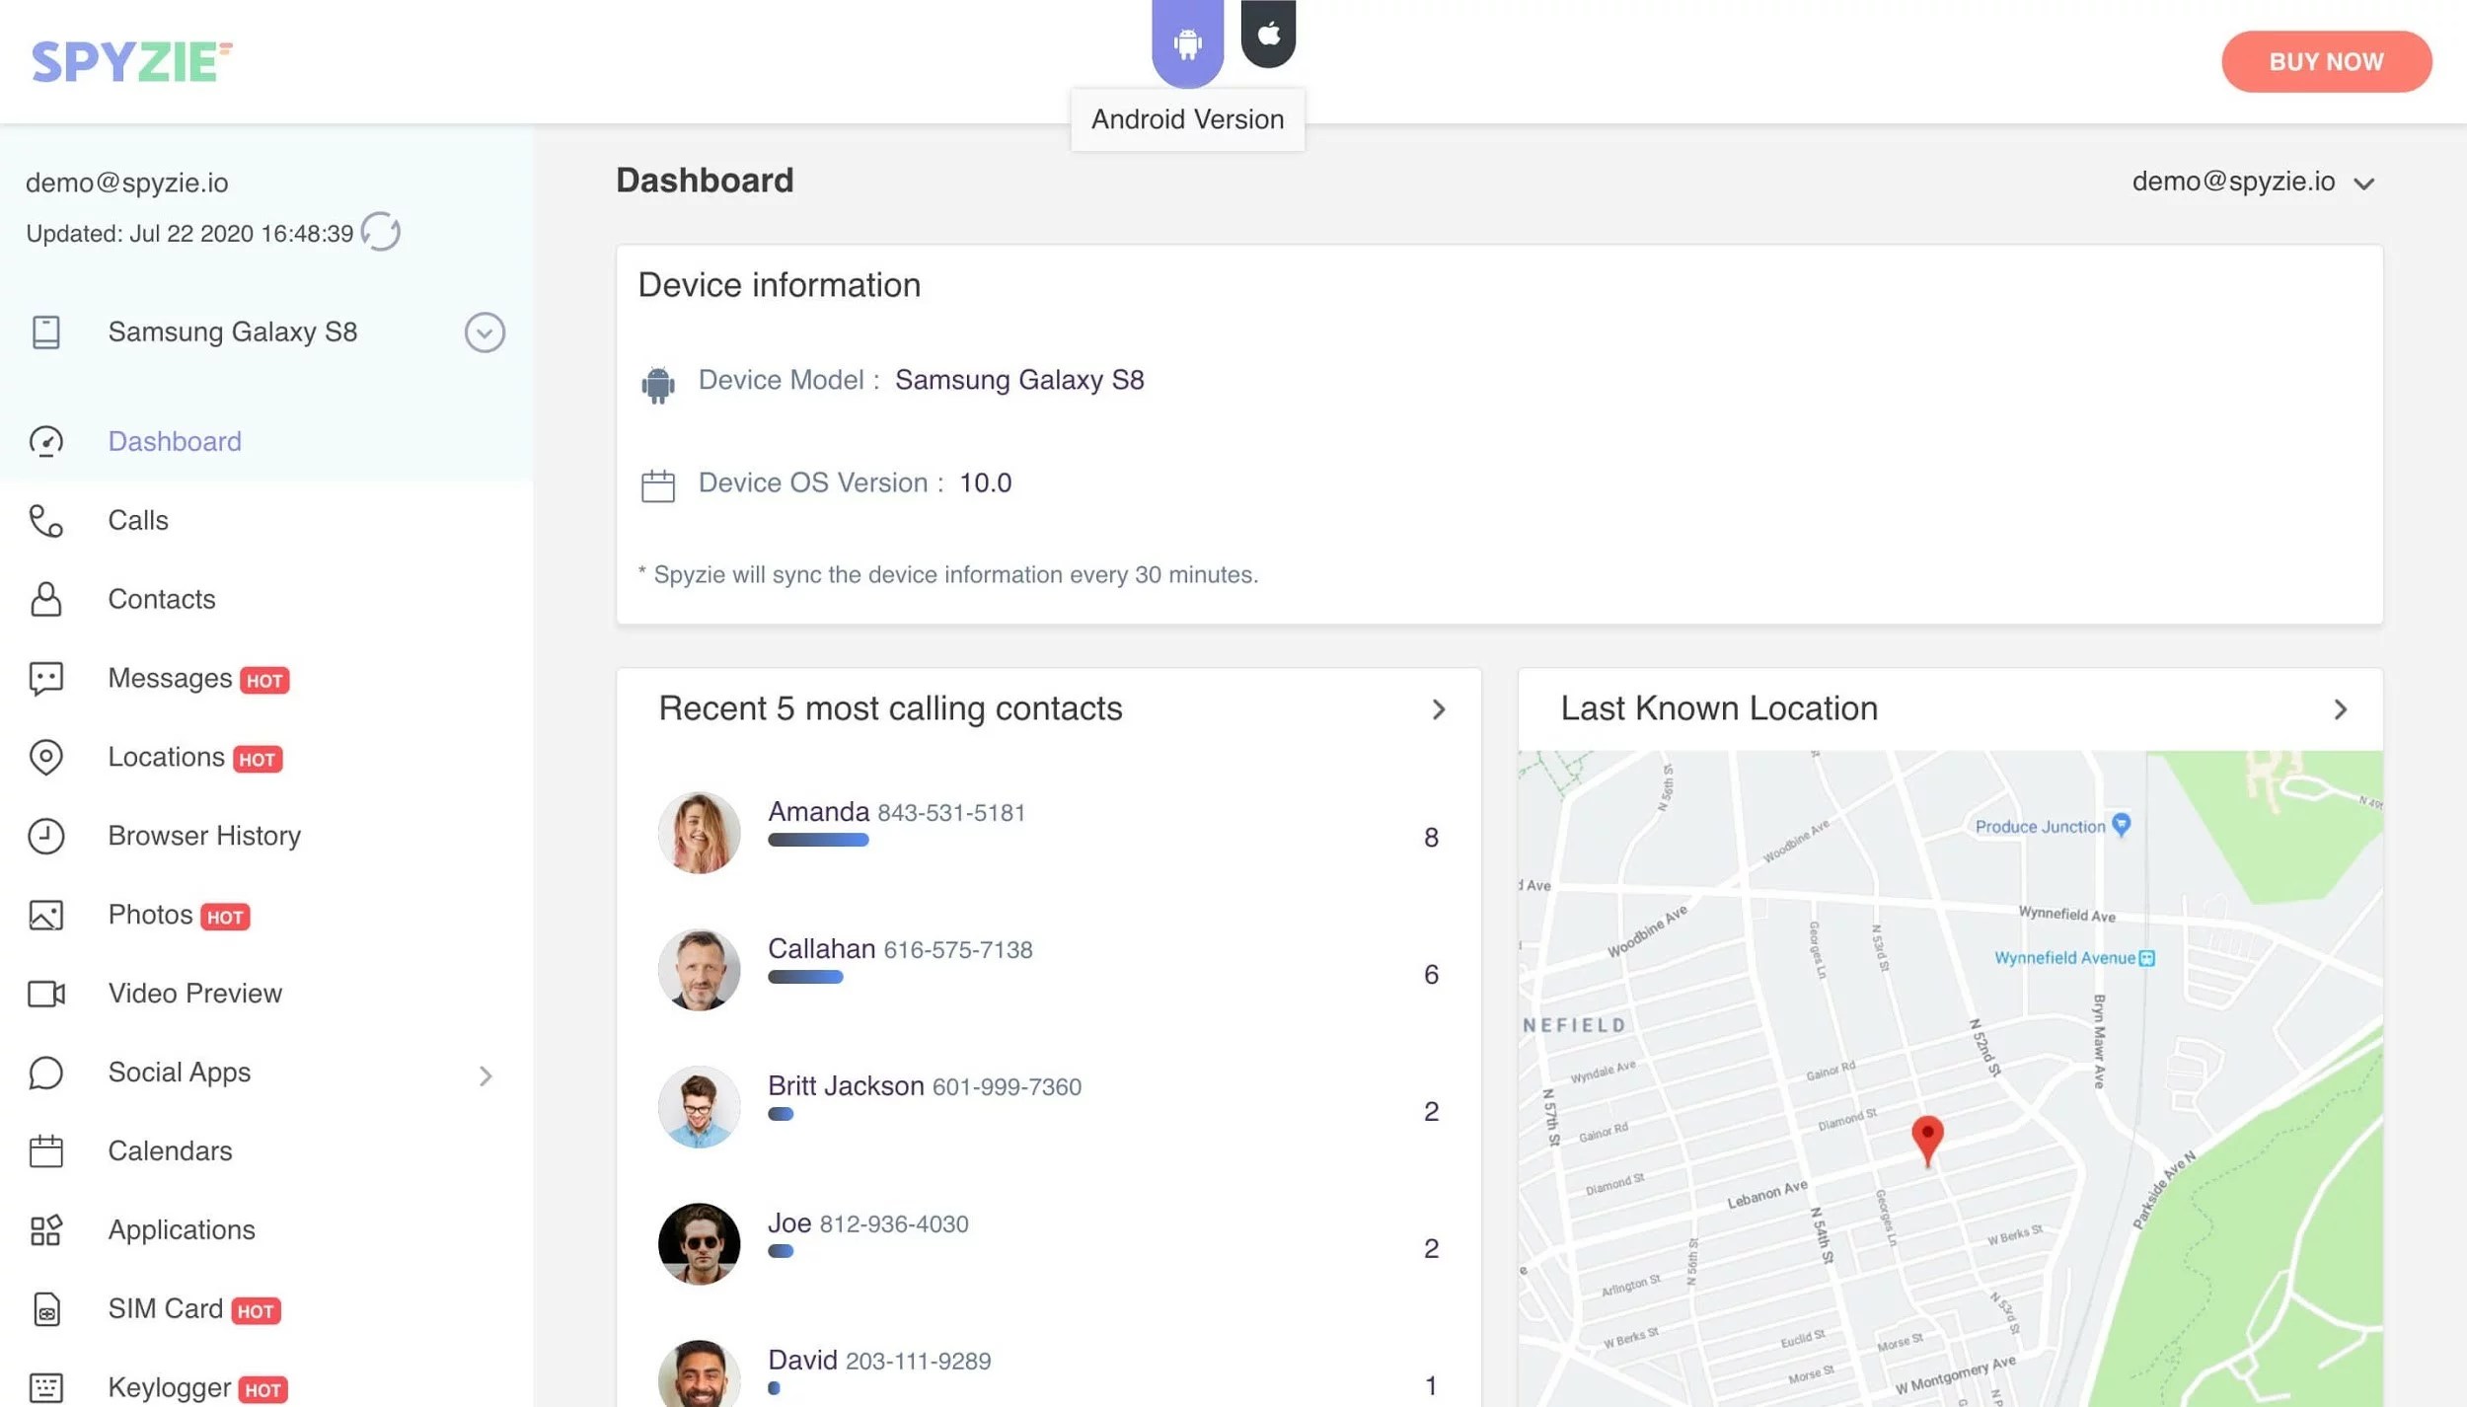Click the SPYZIE logo link
This screenshot has height=1407, width=2467.
(x=131, y=61)
